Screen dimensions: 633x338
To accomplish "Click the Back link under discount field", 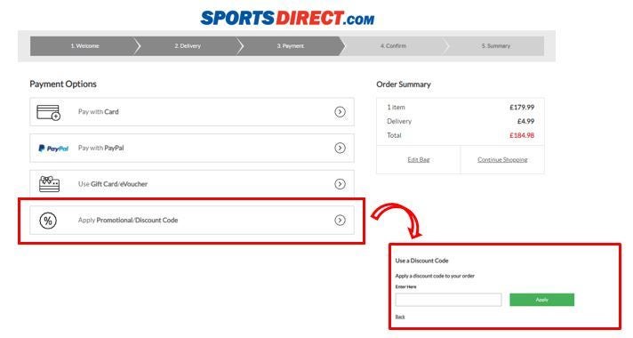I will tap(400, 317).
